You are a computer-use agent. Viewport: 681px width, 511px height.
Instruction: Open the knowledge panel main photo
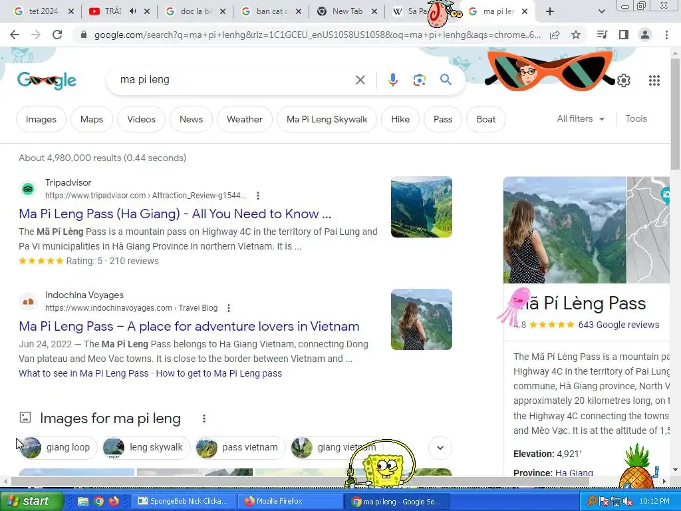coord(565,230)
